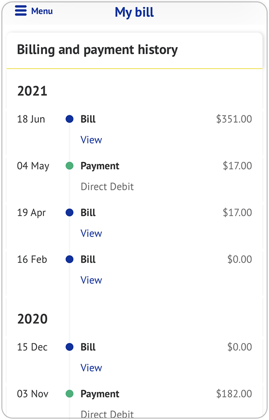
Task: Click blue dot marker for 15 Dec bill
Action: [x=70, y=347]
